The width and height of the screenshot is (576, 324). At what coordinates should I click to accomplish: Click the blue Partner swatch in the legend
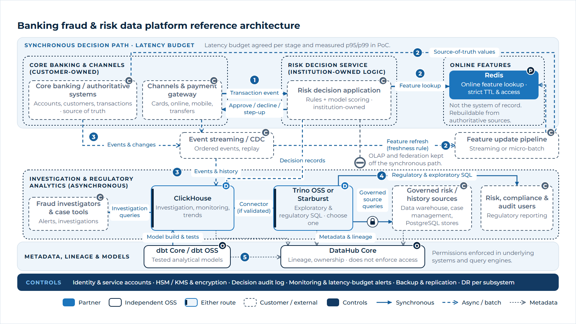pyautogui.click(x=69, y=302)
